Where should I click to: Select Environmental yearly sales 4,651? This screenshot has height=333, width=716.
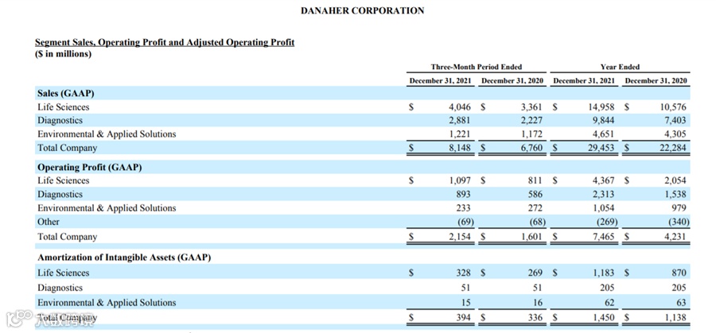[604, 134]
